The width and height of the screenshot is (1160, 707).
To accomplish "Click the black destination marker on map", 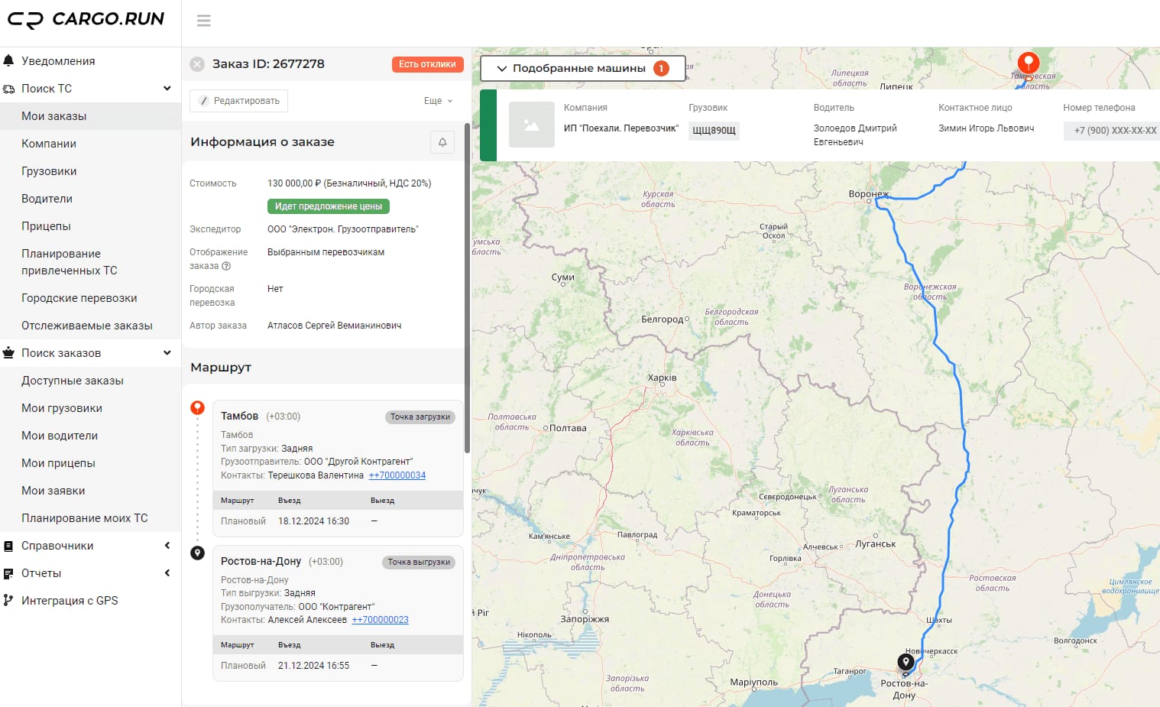I will 906,663.
